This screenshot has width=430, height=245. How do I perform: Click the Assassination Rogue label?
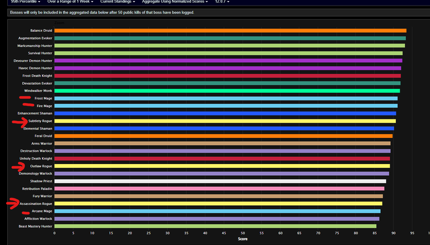[x=36, y=204]
